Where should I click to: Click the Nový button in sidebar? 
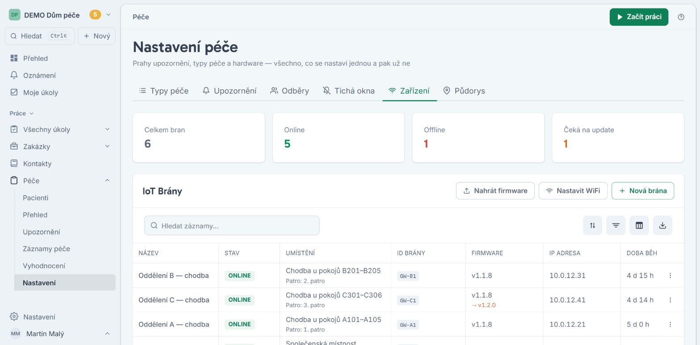[x=96, y=36]
